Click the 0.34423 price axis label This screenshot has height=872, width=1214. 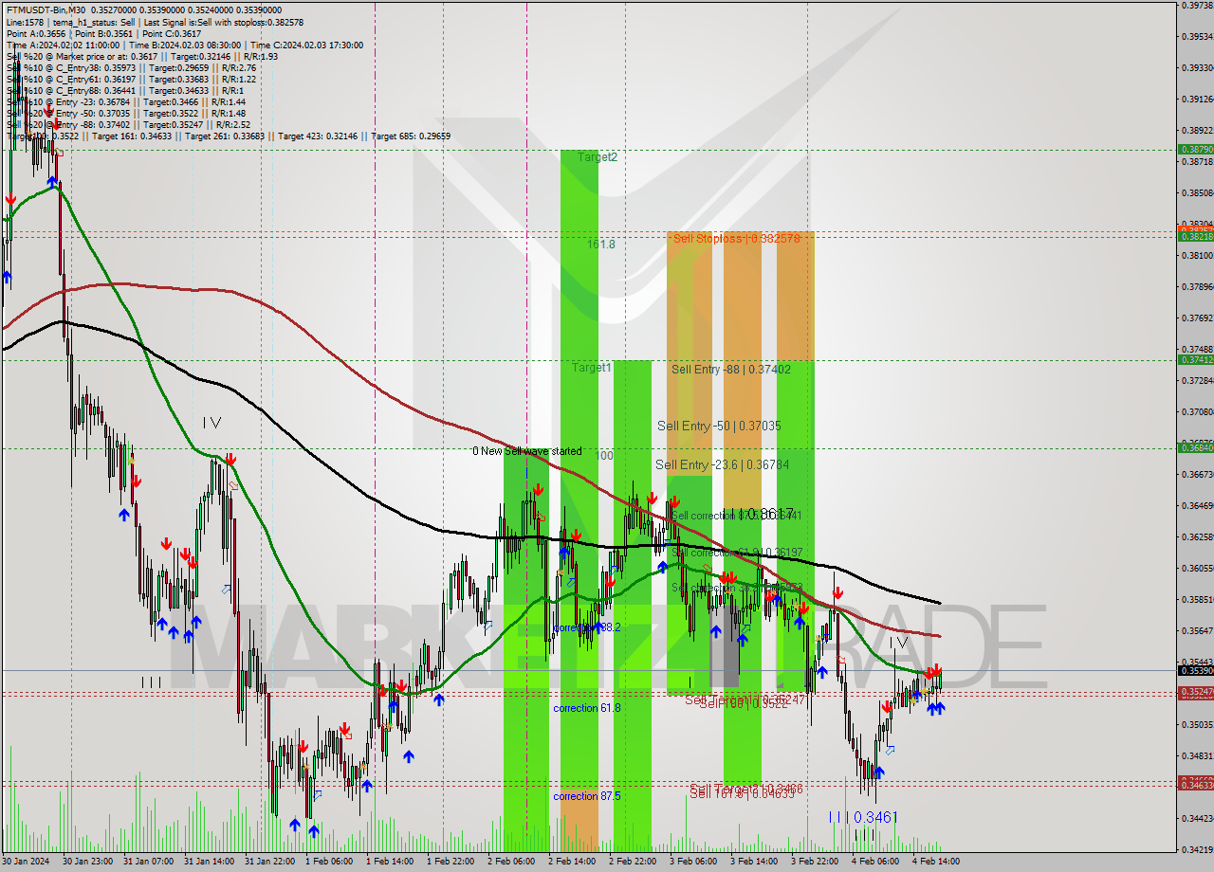pyautogui.click(x=1197, y=818)
